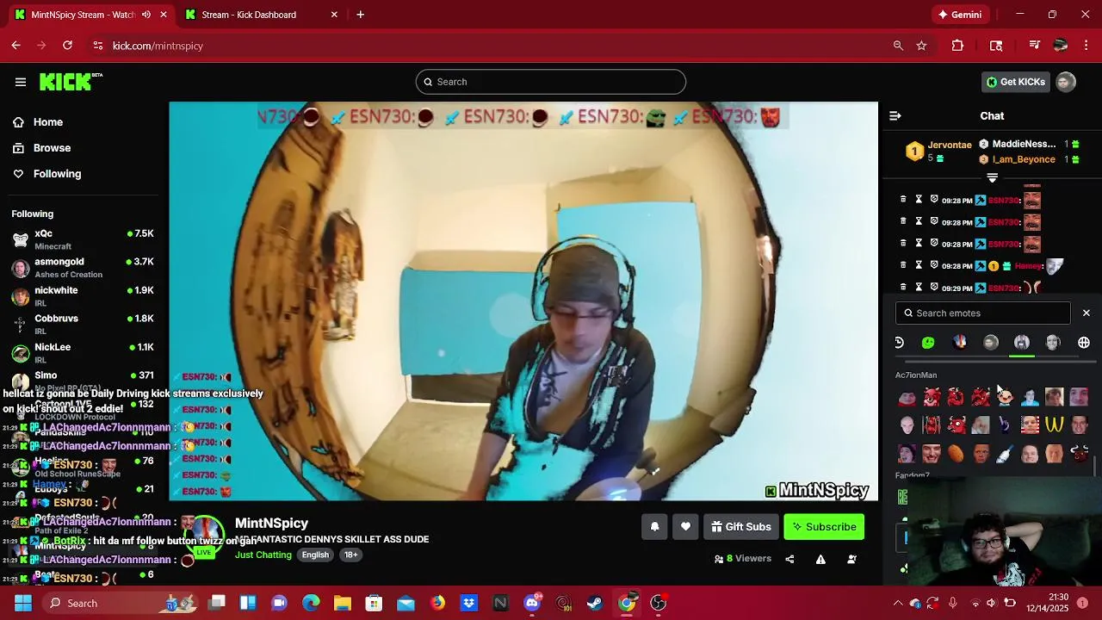This screenshot has height=620, width=1102.
Task: Open the global emotes globe tab
Action: [1084, 343]
